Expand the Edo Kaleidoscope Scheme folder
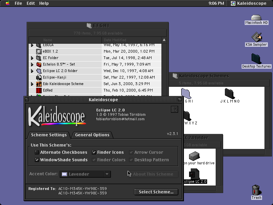 [x=32, y=84]
